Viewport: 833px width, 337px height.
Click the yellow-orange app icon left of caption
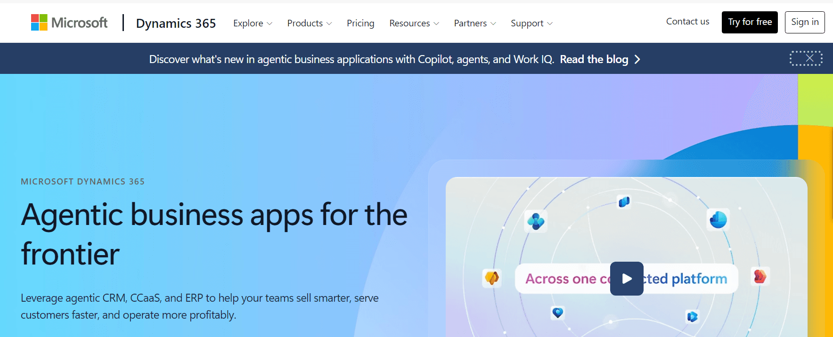point(492,278)
